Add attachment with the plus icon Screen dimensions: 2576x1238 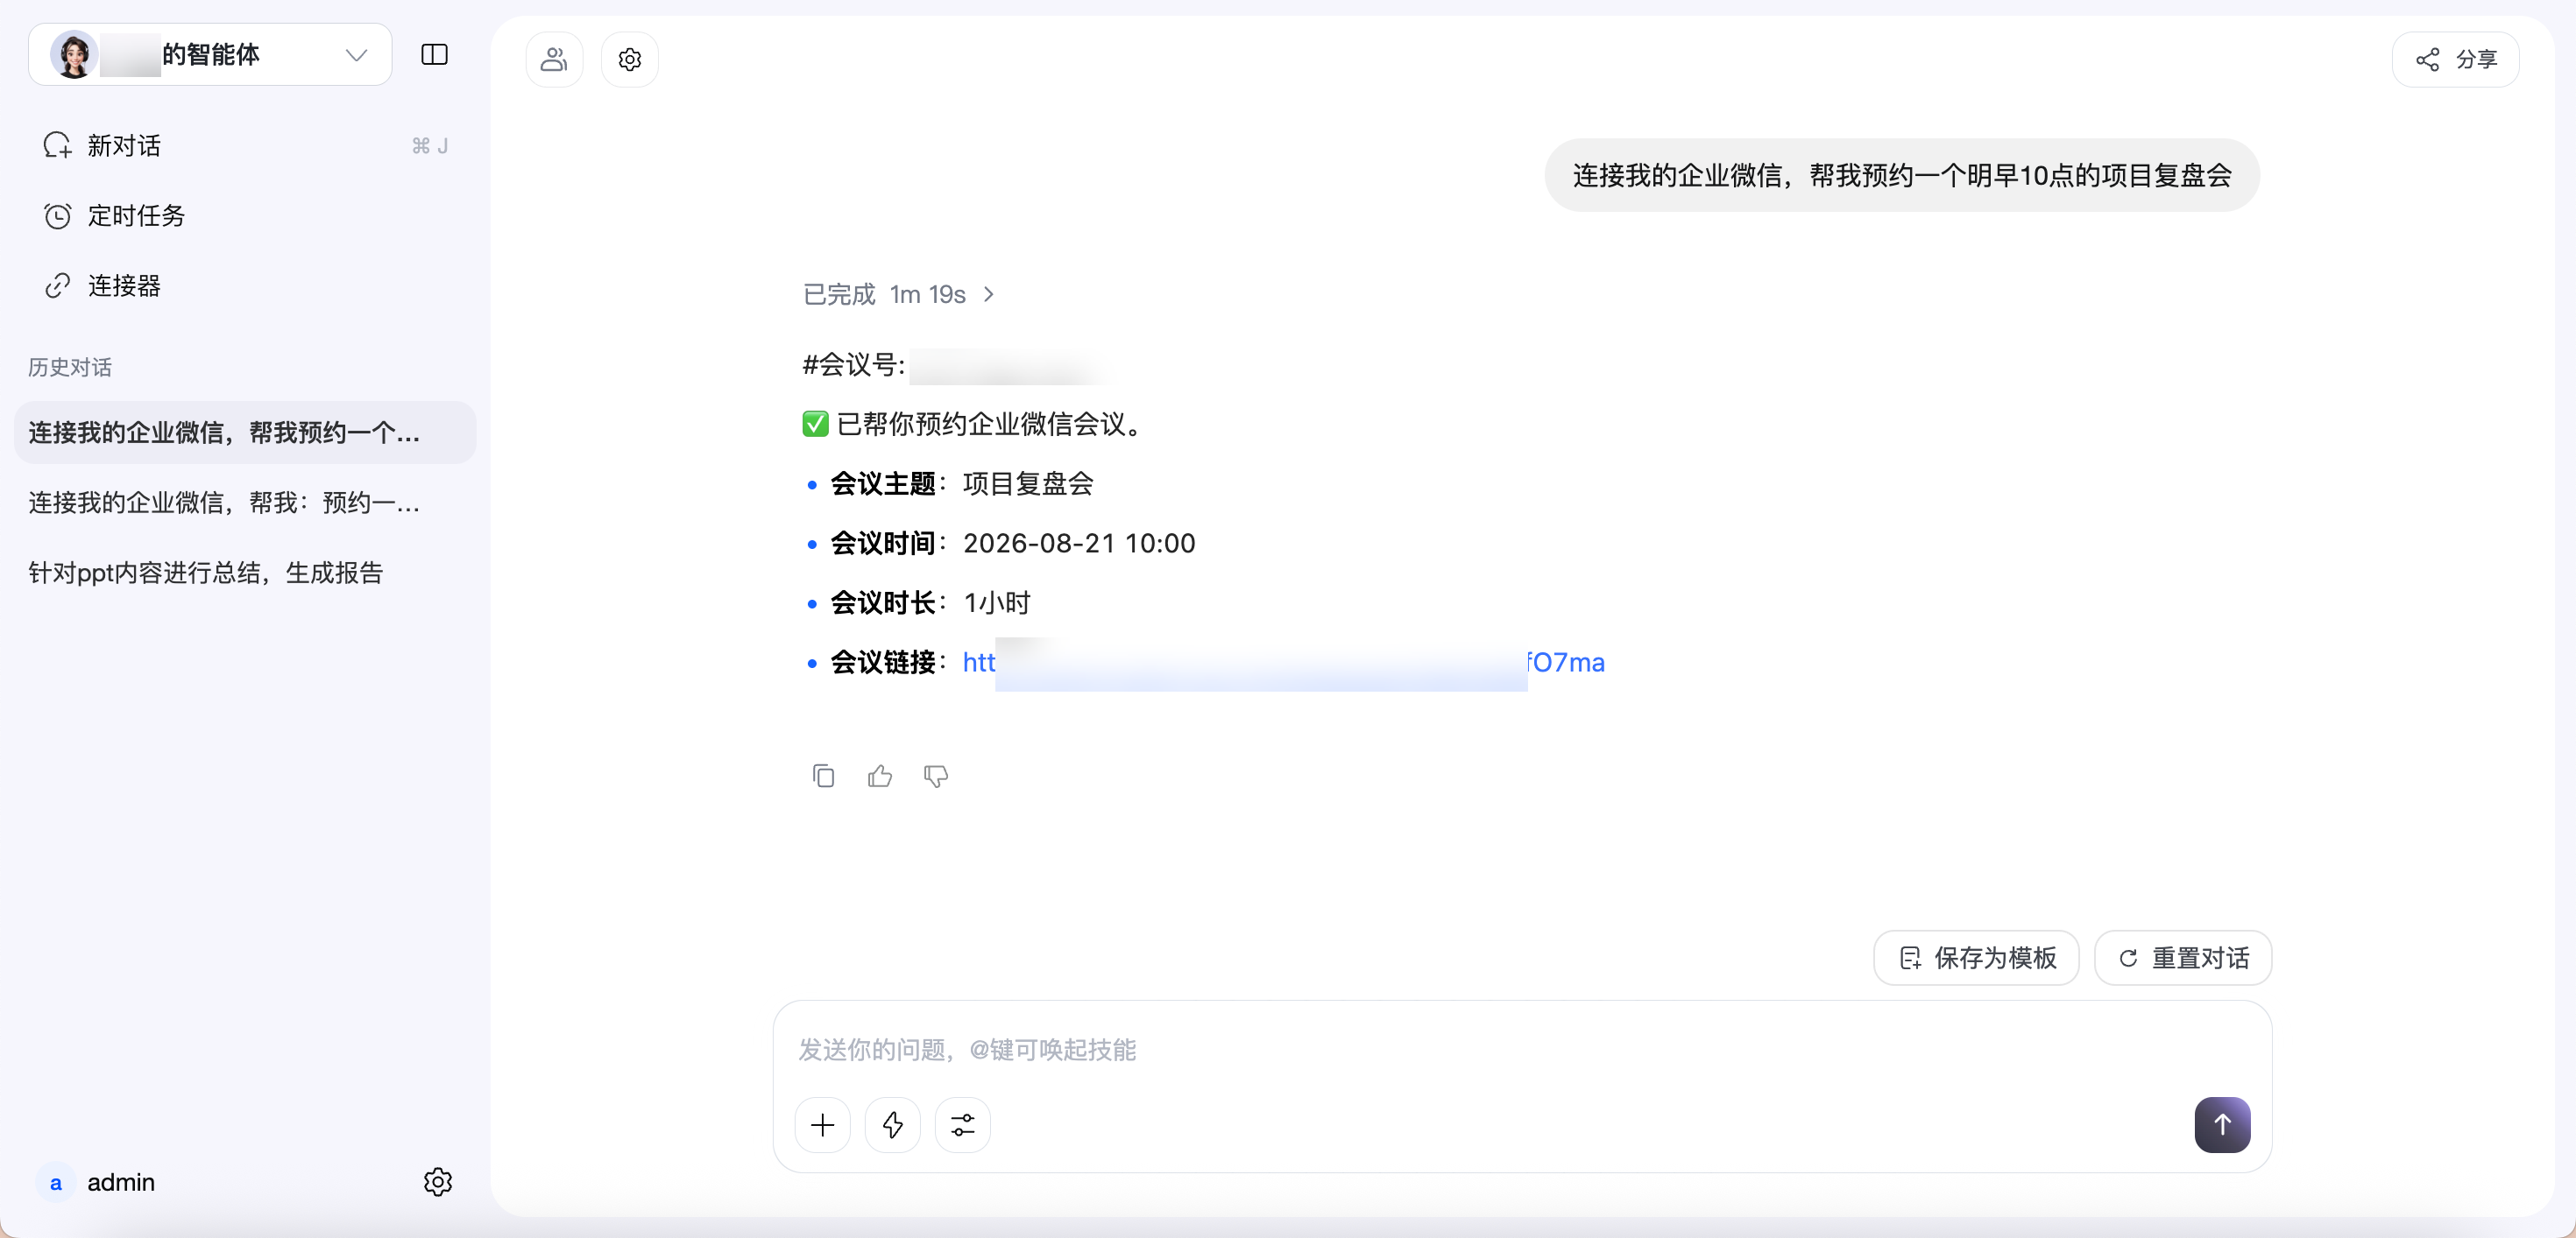(823, 1125)
